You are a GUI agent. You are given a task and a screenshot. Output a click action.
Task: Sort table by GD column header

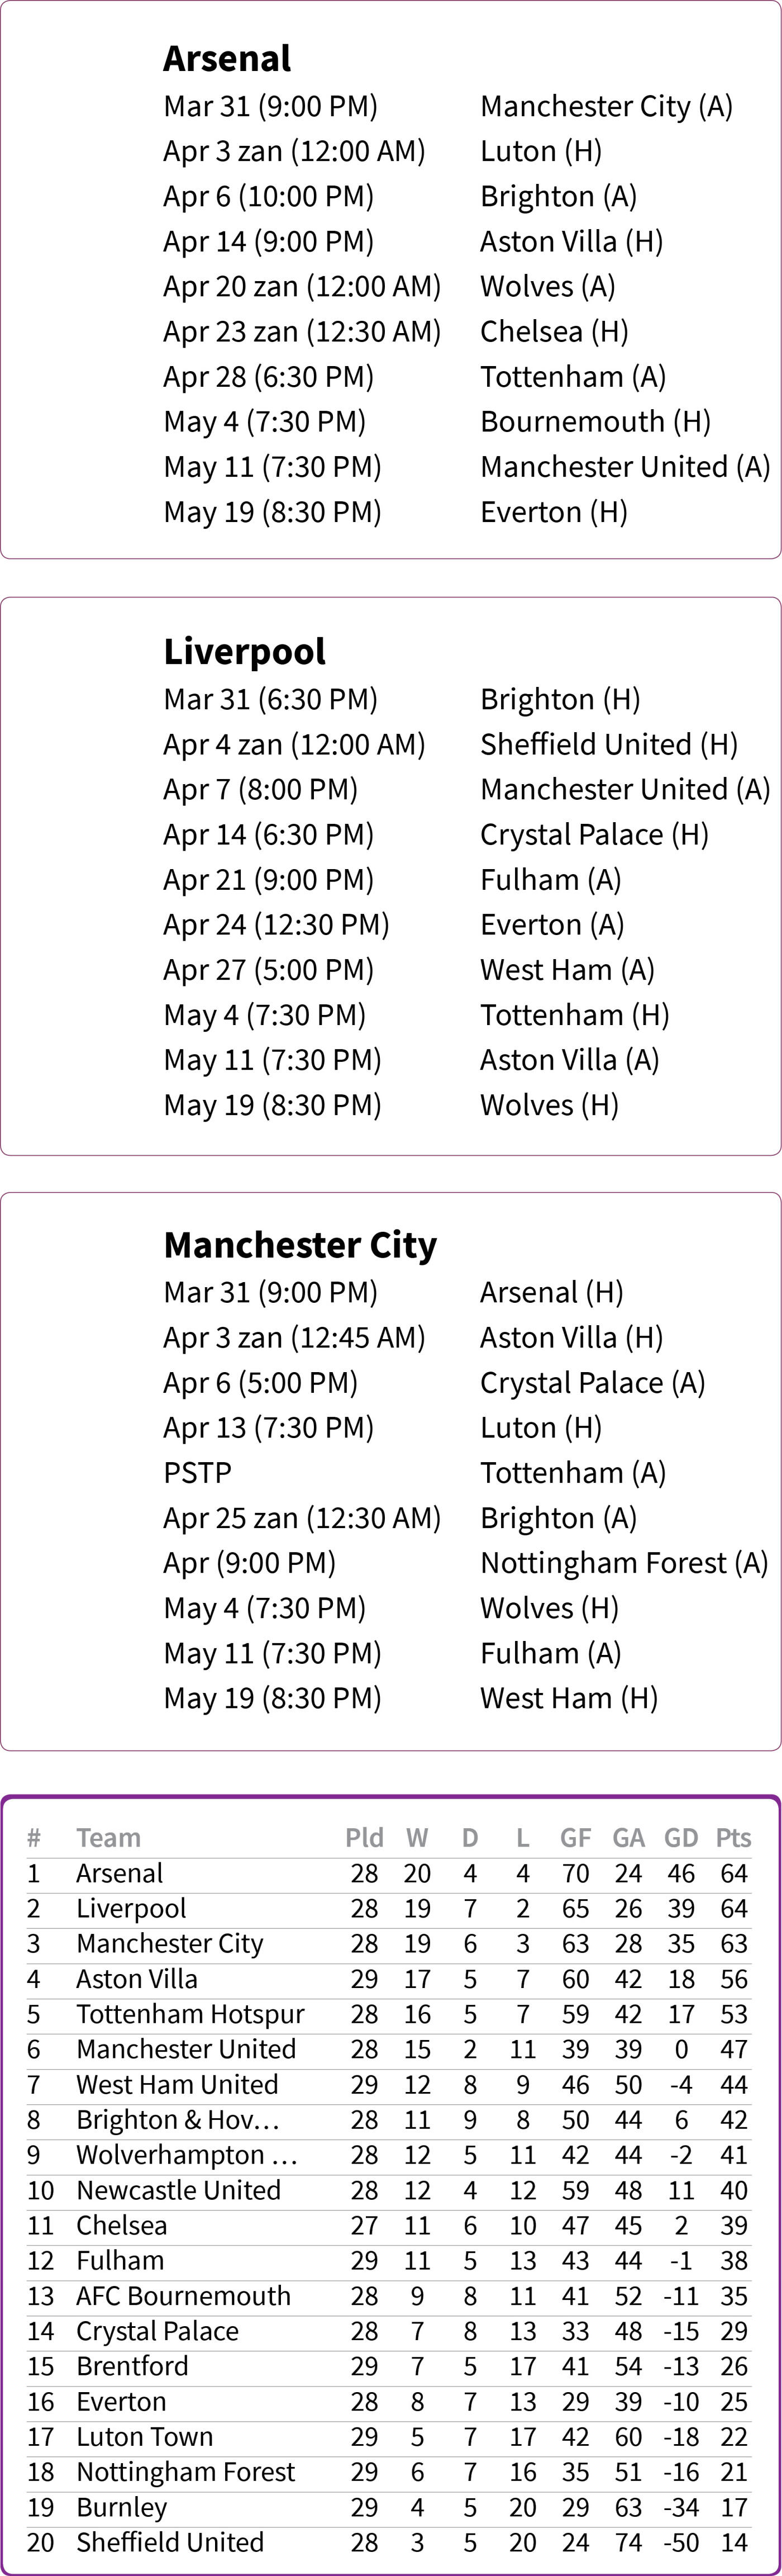681,1838
